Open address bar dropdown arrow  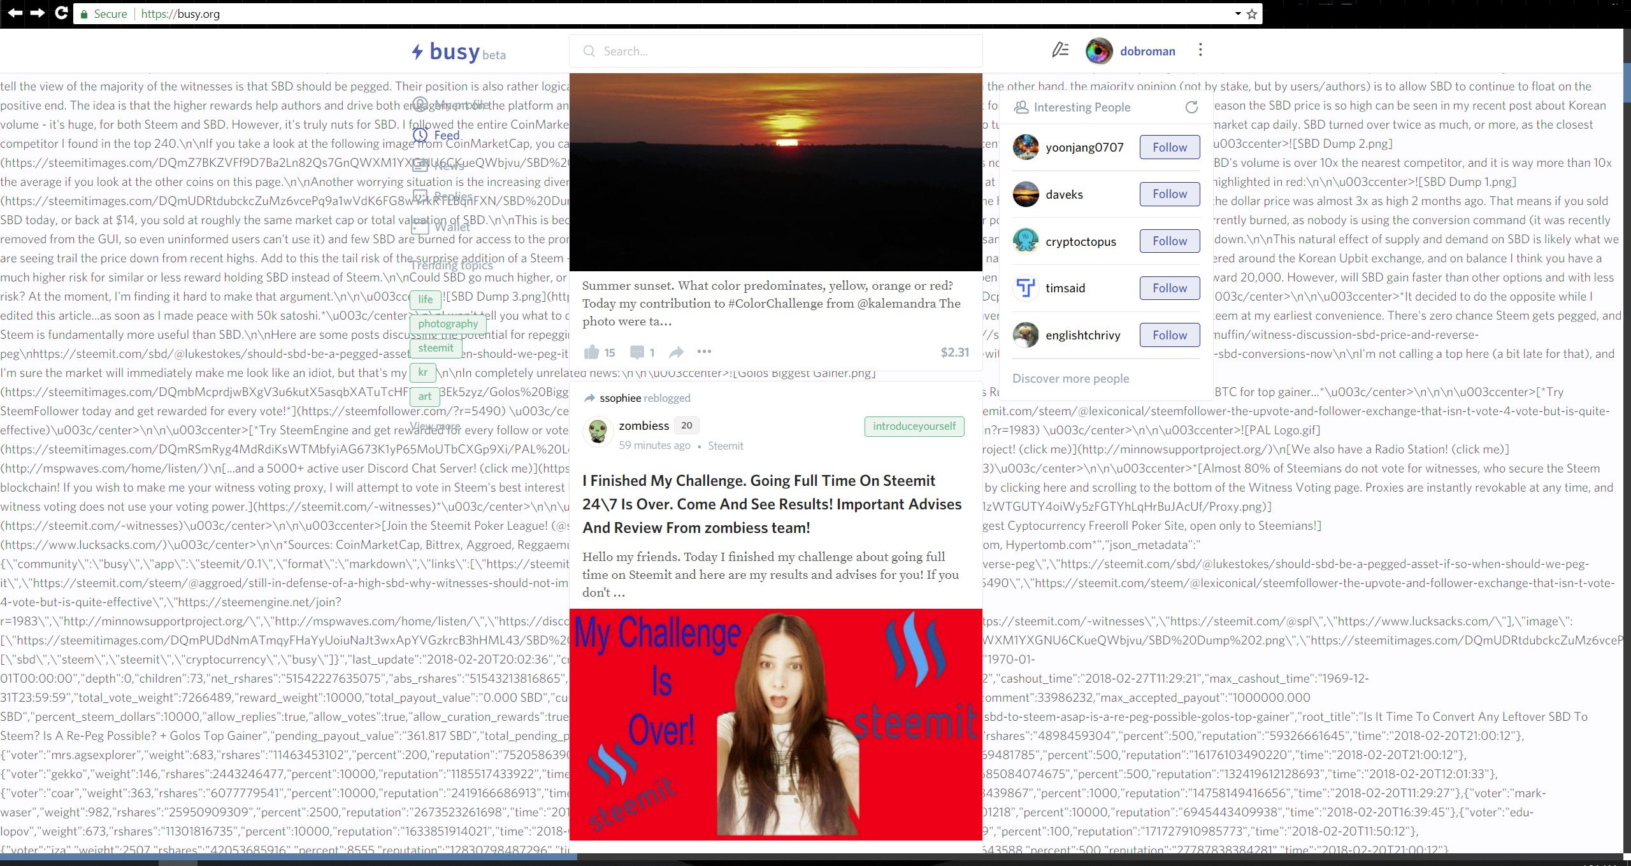click(1238, 13)
